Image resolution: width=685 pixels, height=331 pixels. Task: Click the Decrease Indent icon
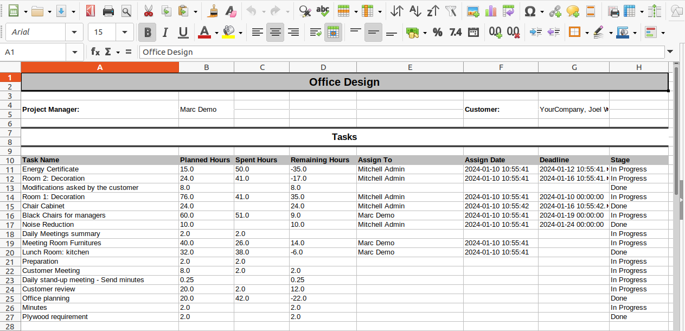(x=553, y=33)
